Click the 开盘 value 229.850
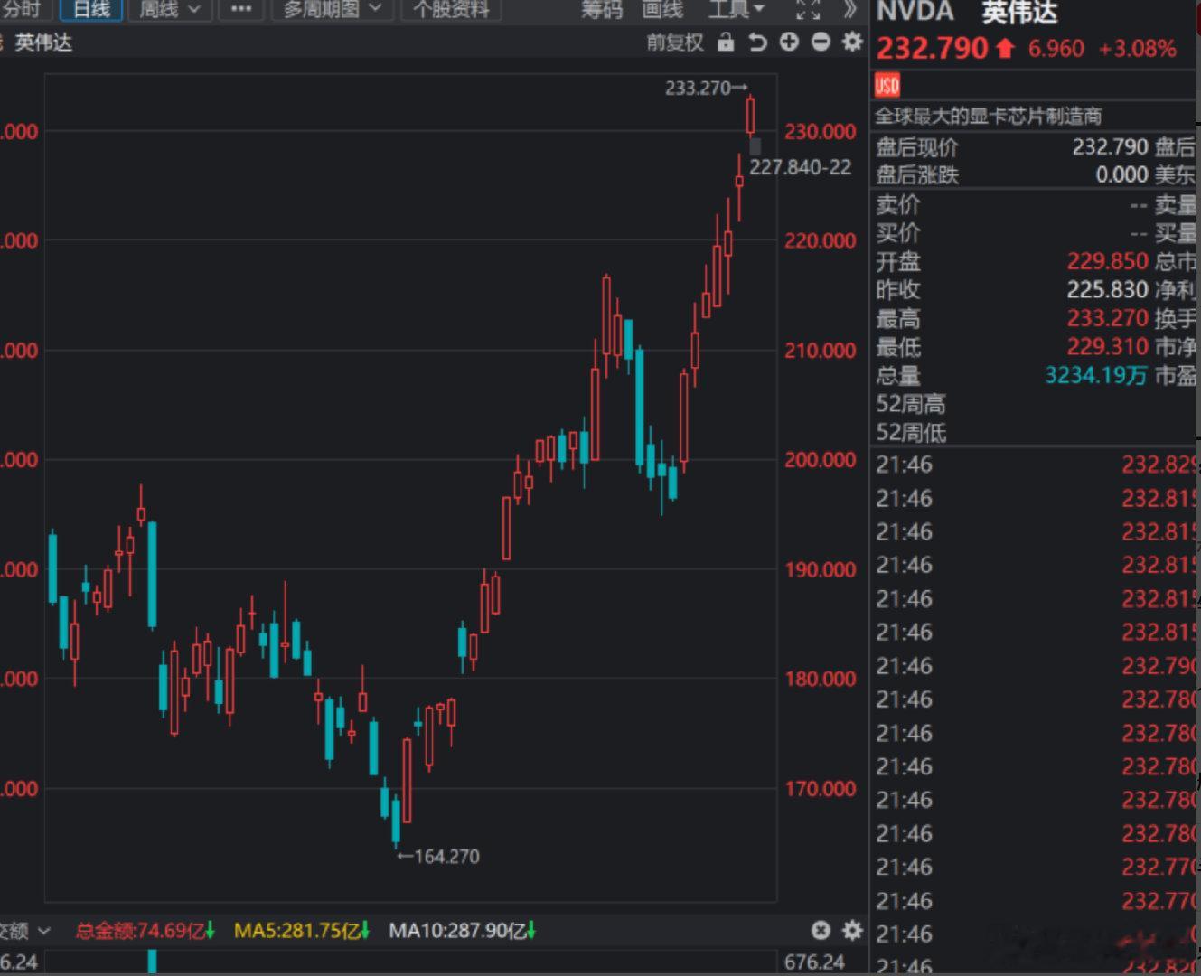 [x=1107, y=261]
